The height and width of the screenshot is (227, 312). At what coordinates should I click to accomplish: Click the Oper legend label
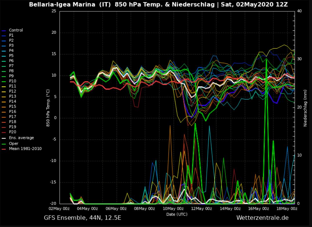point(14,144)
